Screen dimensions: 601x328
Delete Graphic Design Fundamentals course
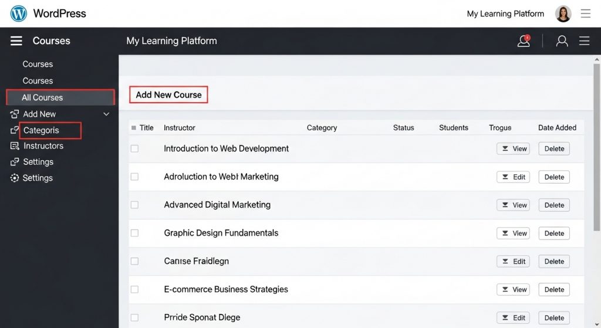click(554, 234)
